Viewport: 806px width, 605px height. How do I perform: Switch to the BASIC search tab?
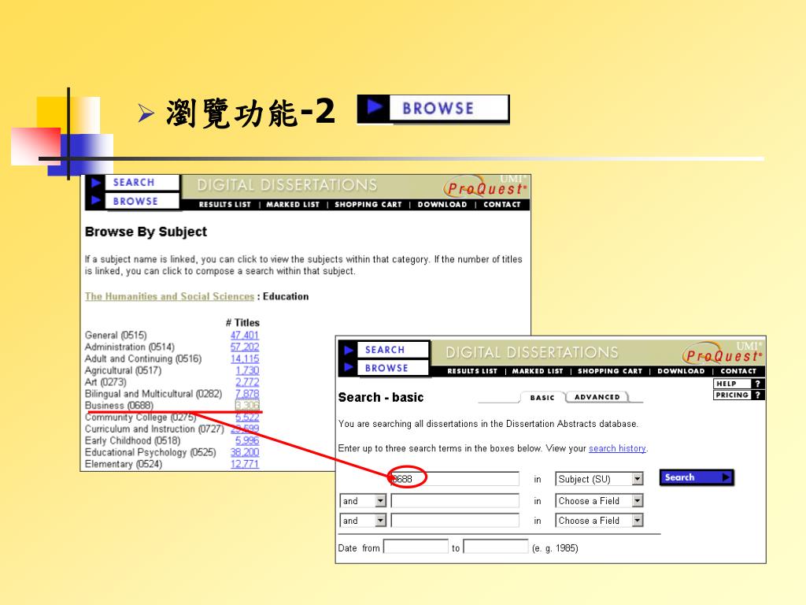point(542,397)
